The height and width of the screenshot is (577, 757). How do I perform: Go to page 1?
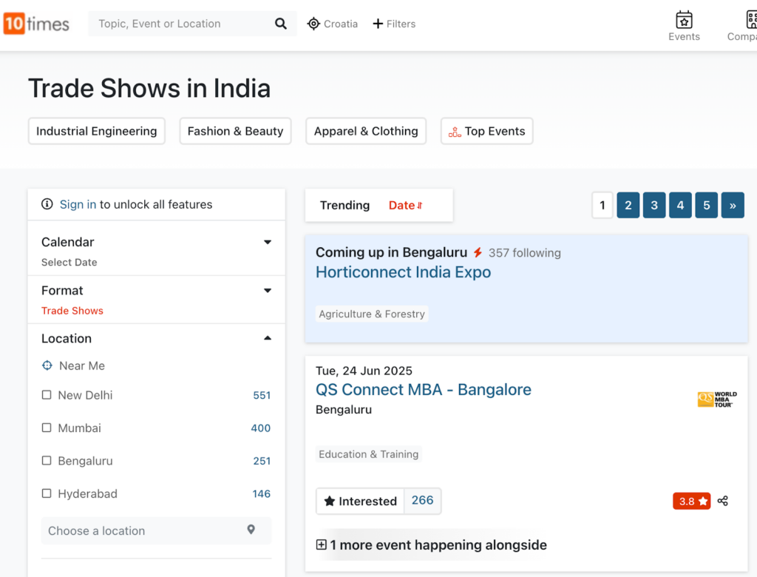[x=602, y=206]
